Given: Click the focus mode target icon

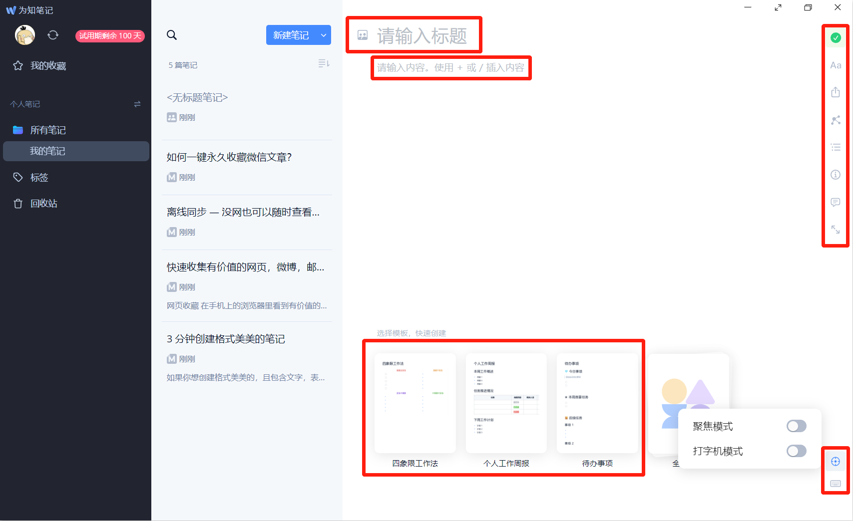Looking at the screenshot, I should tap(836, 461).
